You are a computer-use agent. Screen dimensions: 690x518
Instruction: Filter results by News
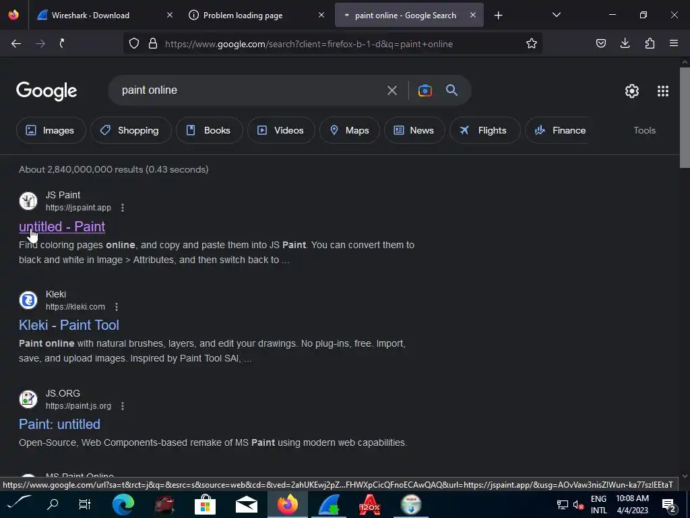pyautogui.click(x=414, y=130)
